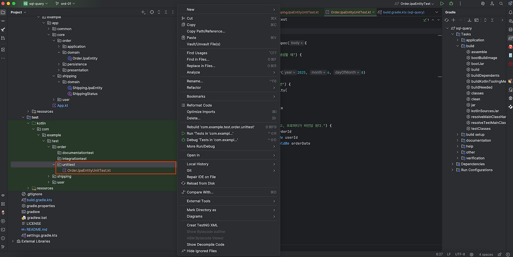This screenshot has width=513, height=257.
Task: Reload all Gradle projects
Action: [447, 20]
